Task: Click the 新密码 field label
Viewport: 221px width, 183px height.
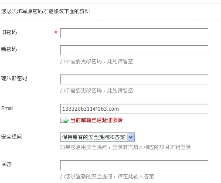Action: 9,49
